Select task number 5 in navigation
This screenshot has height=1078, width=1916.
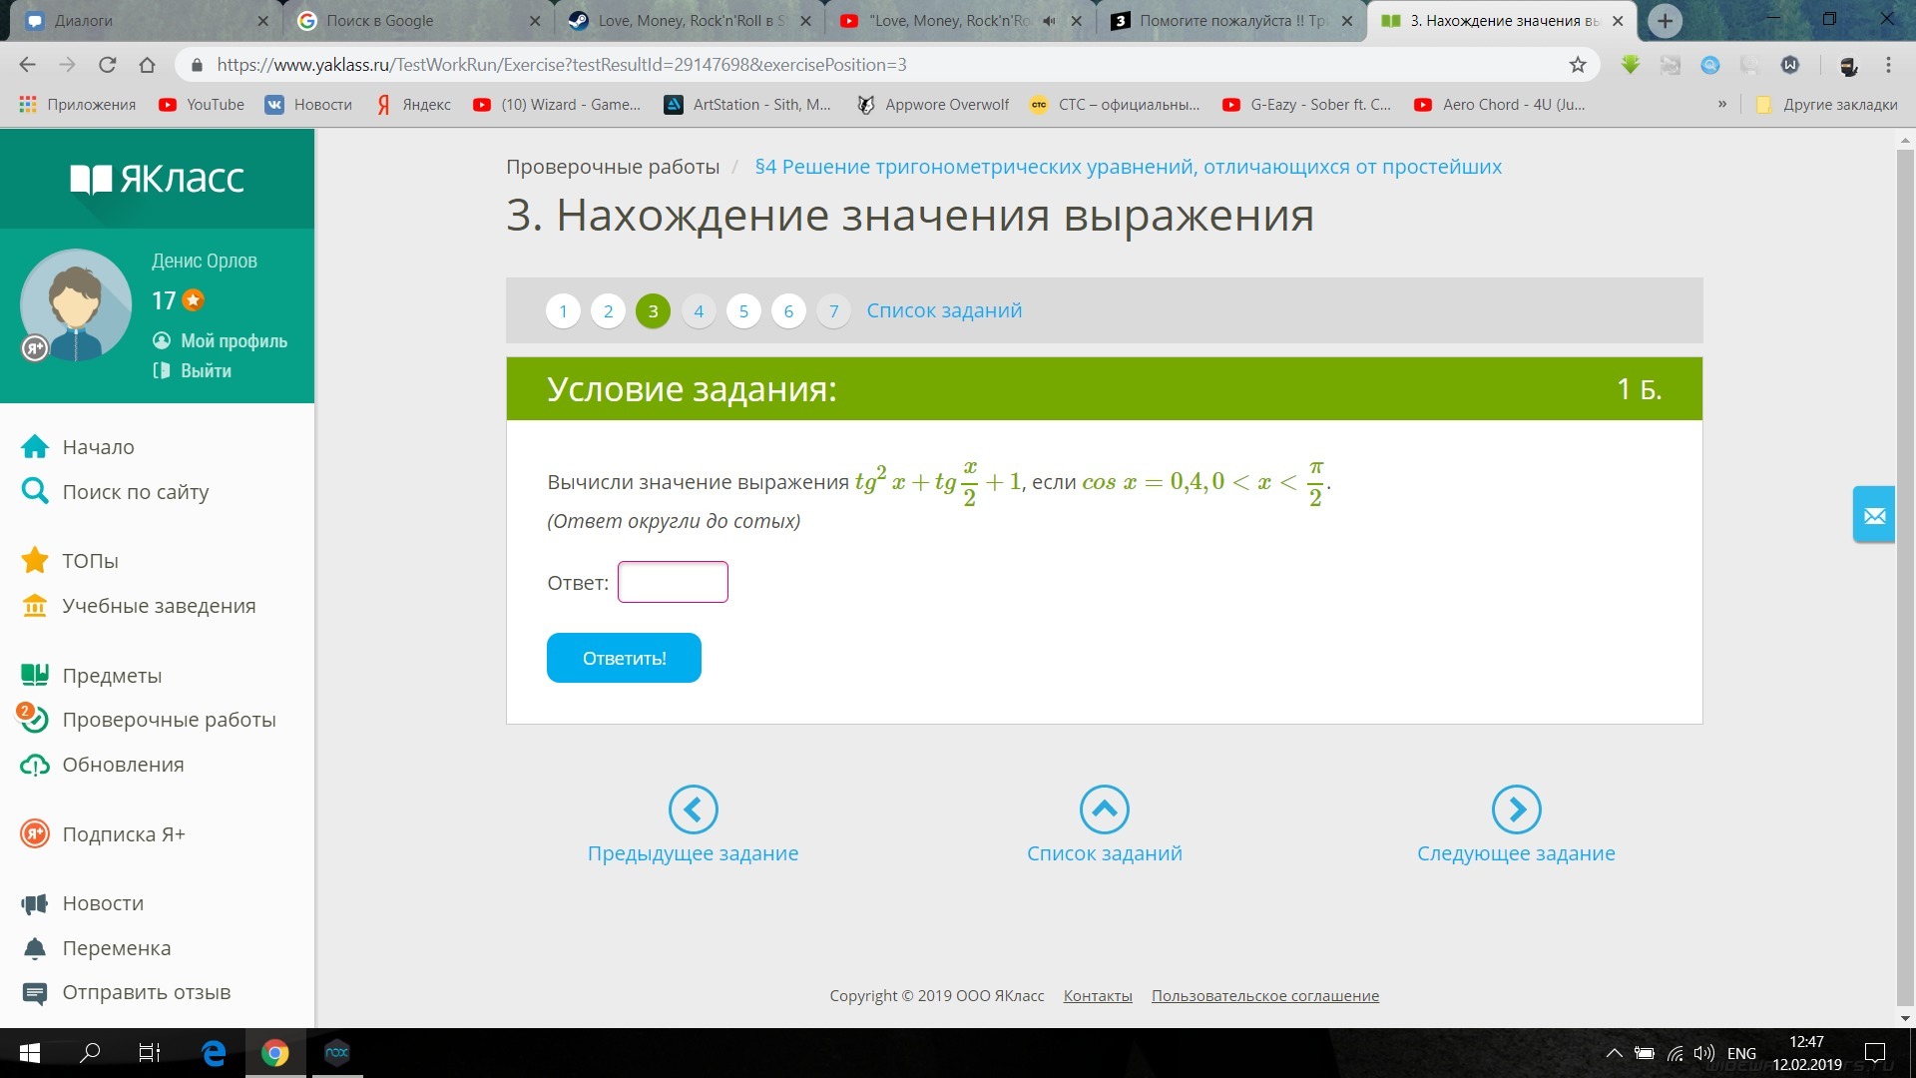pyautogui.click(x=743, y=311)
